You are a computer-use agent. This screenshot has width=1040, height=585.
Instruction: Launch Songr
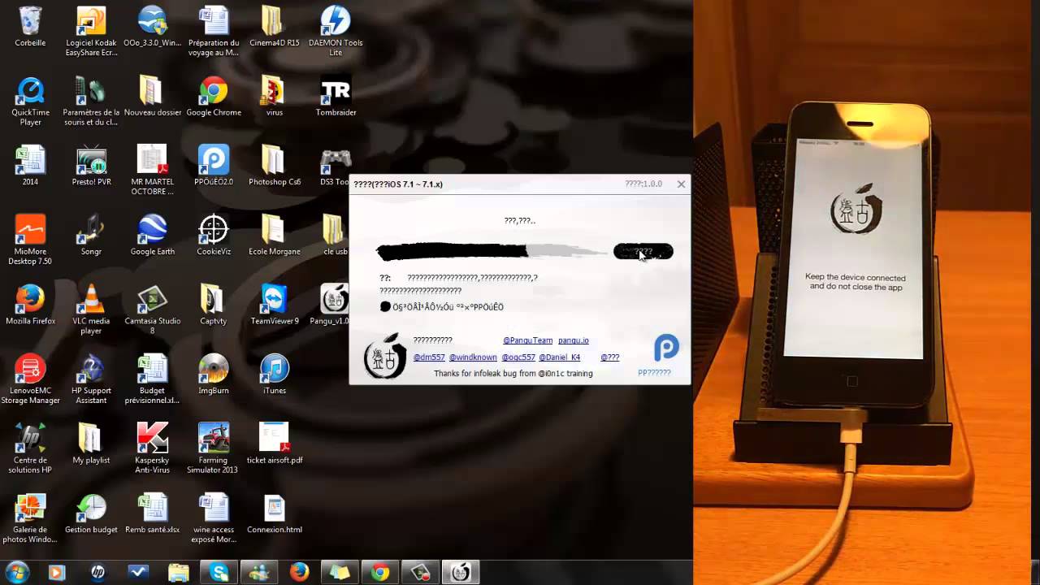91,236
